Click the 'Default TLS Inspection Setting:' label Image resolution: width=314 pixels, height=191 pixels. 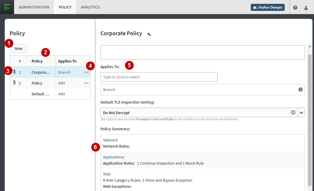click(x=127, y=102)
